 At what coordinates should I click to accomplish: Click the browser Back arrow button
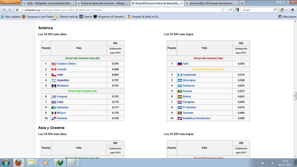coord(4,10)
